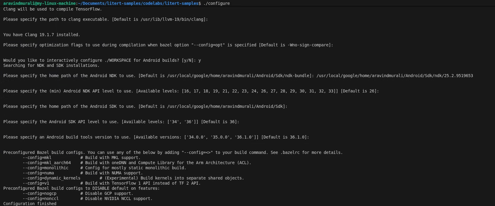Click the build tools versions list with 35.0.0
Screen dimensions: 495x206
click(x=221, y=137)
